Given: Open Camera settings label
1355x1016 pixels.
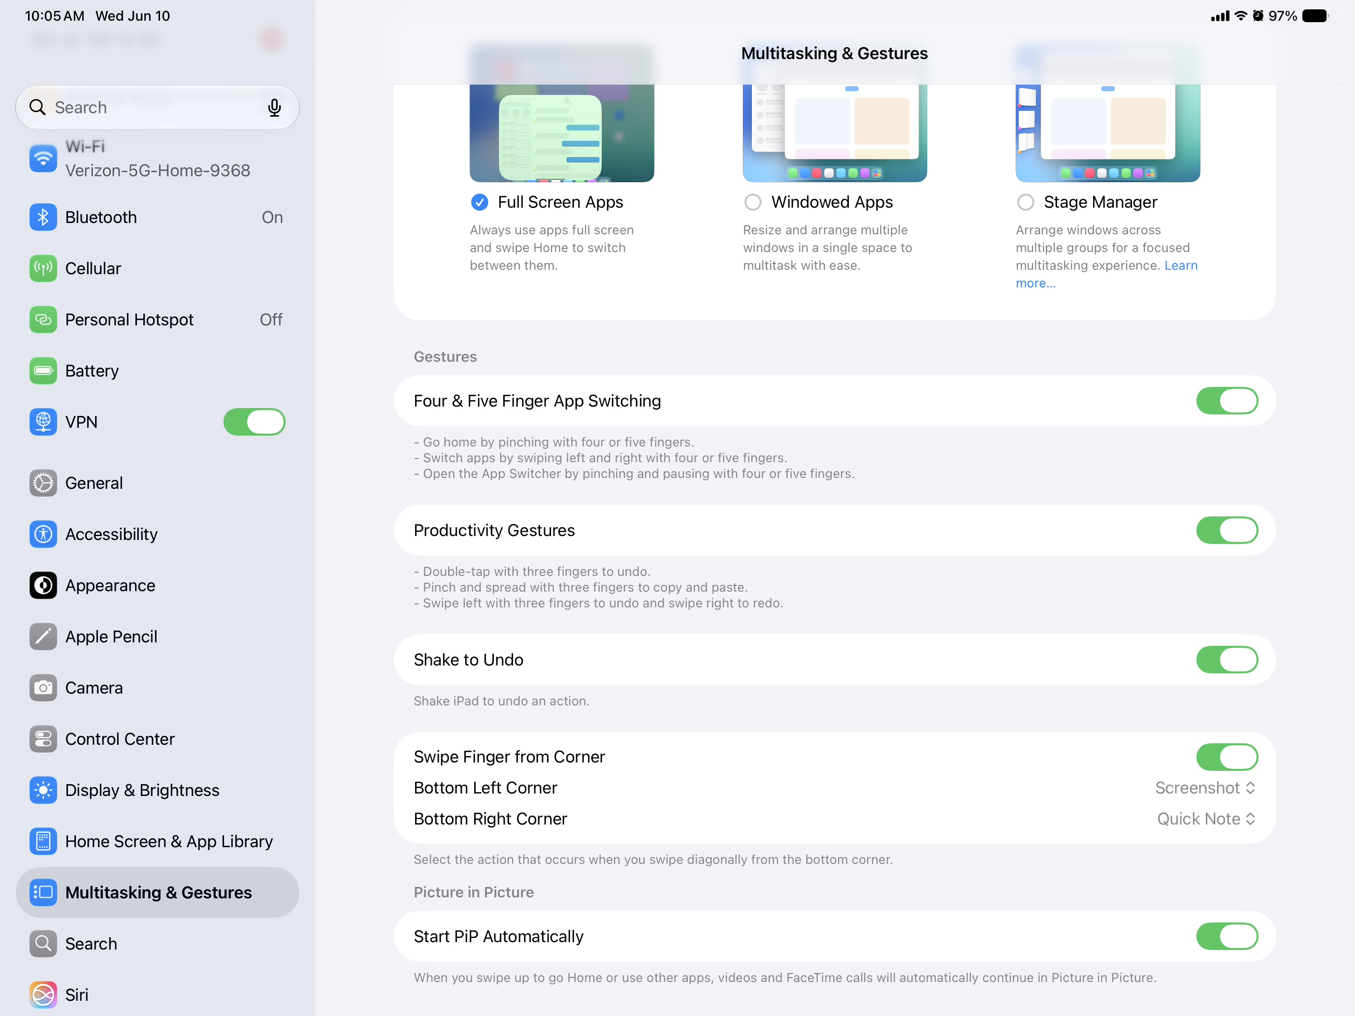Looking at the screenshot, I should click(95, 688).
